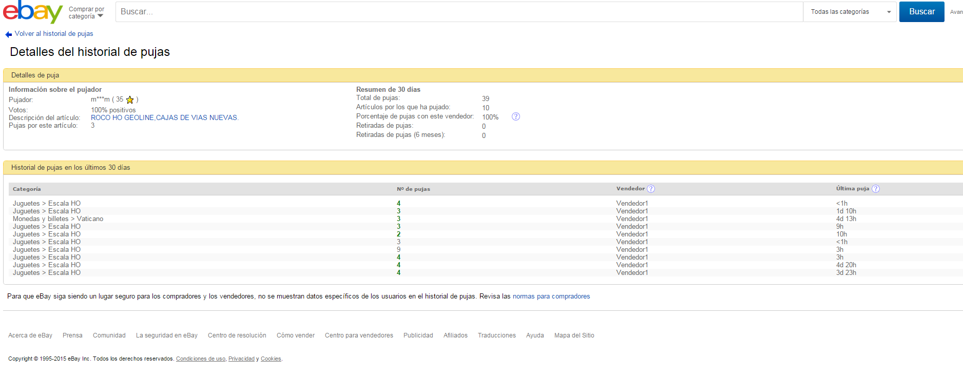
Task: Open La seguridad en eBay link
Action: (167, 335)
